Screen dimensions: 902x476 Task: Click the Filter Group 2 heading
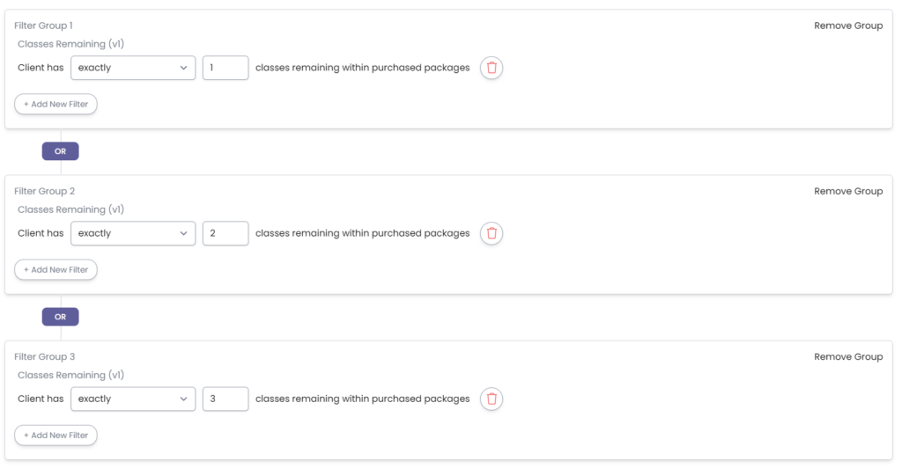[44, 191]
